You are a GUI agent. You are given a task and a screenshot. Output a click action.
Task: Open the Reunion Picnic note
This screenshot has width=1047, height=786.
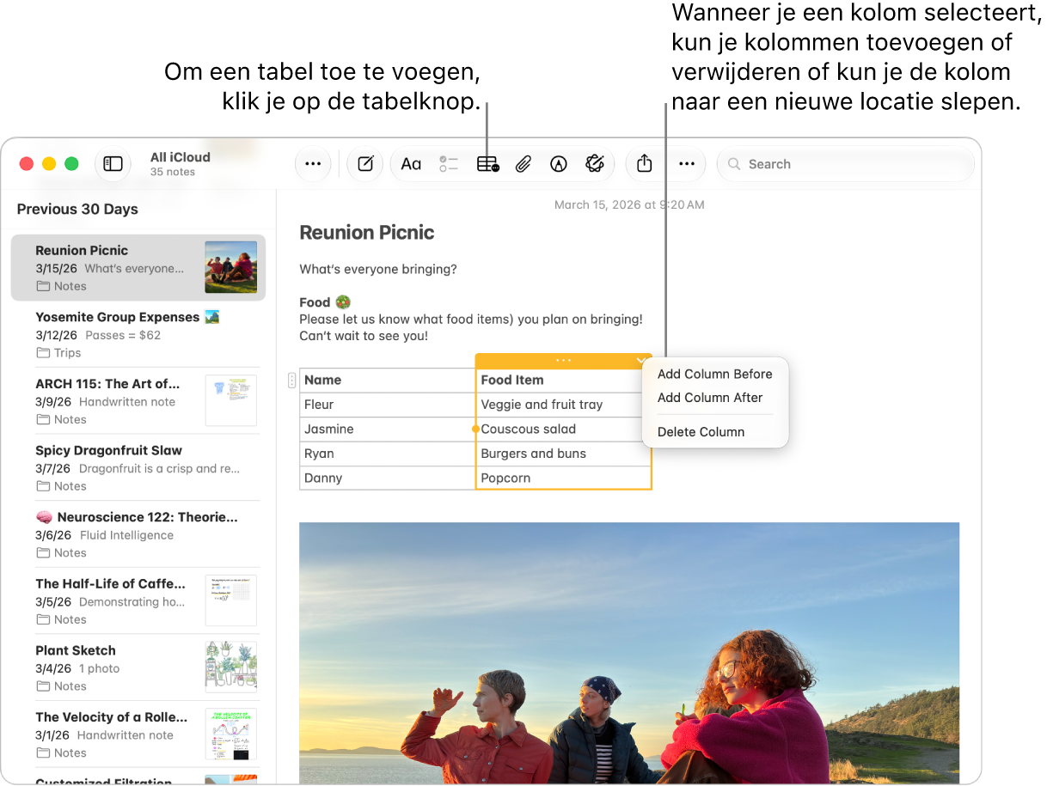click(x=138, y=267)
